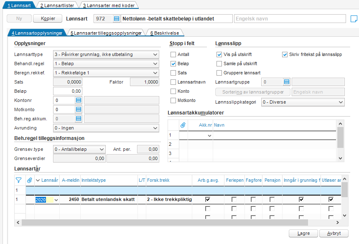Click the paperclip icon in Lønnsartår grid header

click(x=30, y=180)
